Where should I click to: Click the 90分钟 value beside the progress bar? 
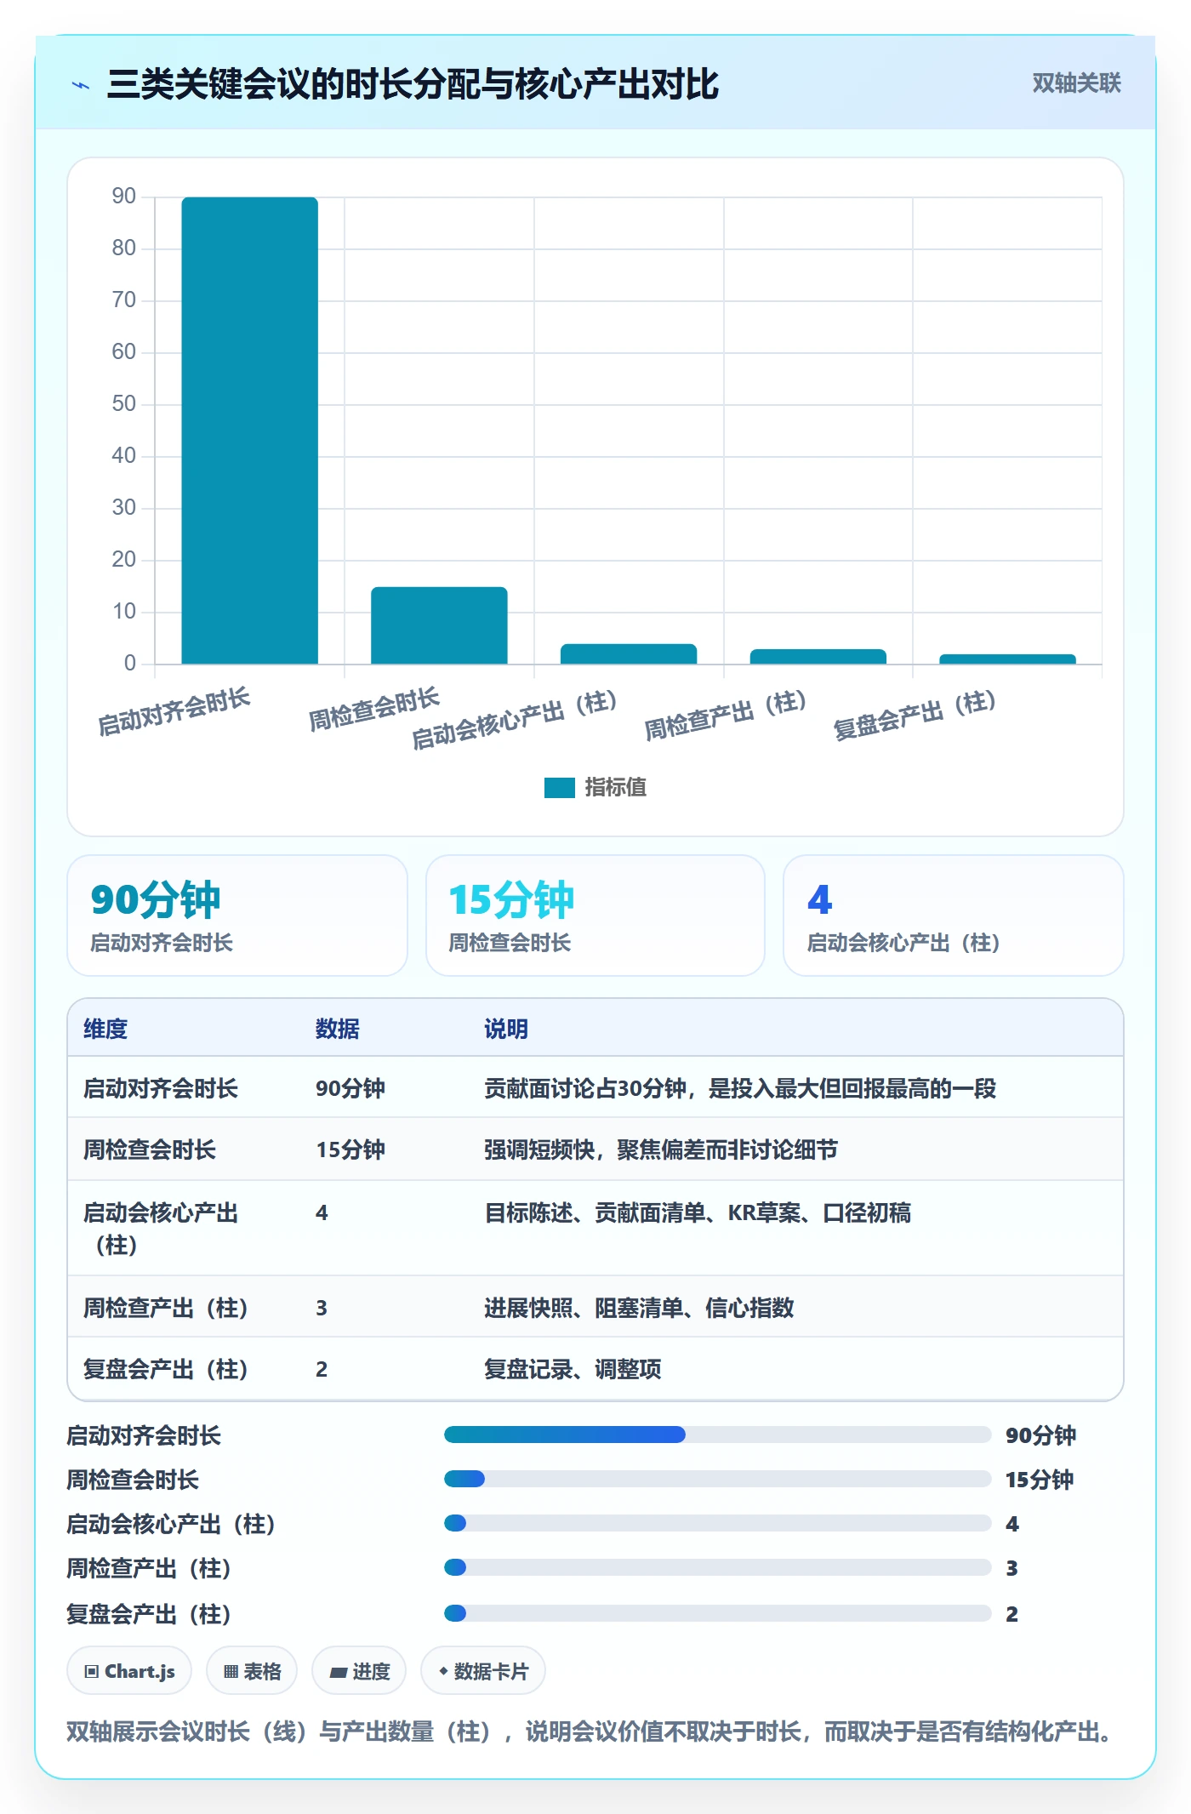pyautogui.click(x=1040, y=1435)
